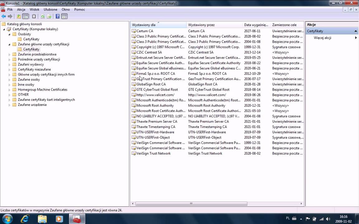
Task: Toggle the action pane show/hide button
Action: (64, 16)
